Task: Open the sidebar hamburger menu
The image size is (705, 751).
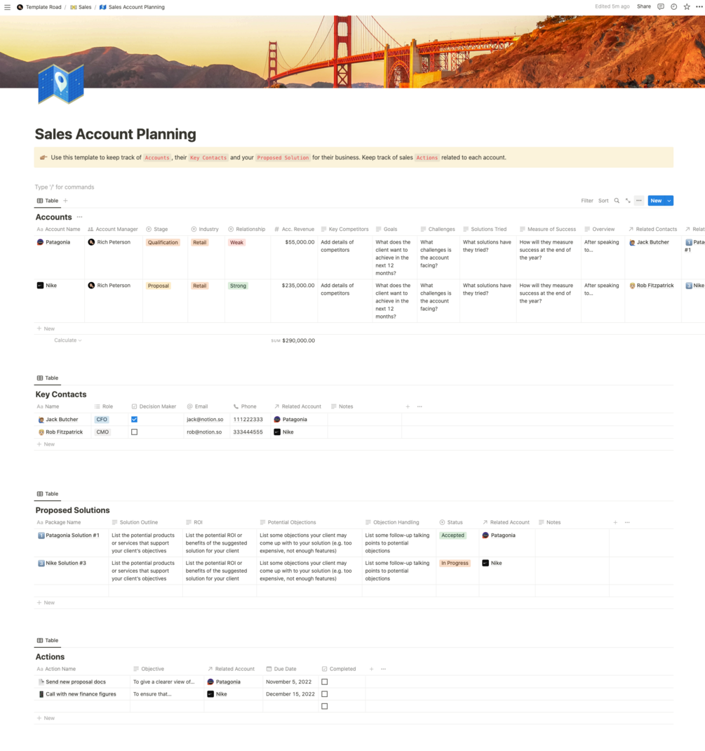Action: point(7,7)
